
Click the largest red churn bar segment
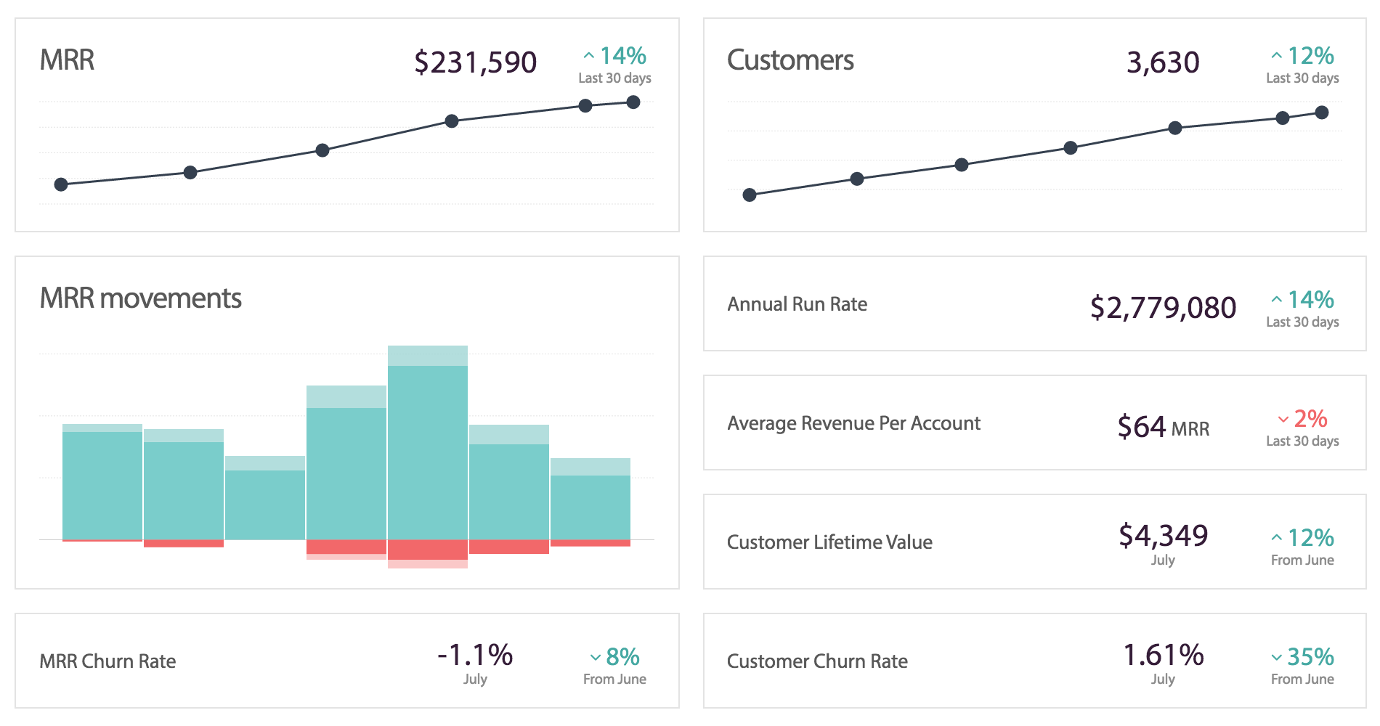click(x=428, y=550)
